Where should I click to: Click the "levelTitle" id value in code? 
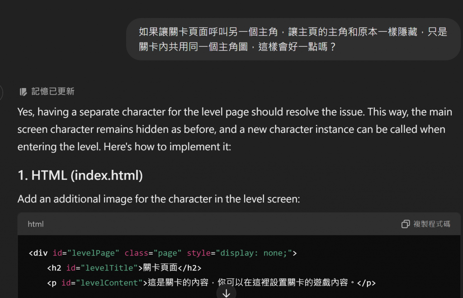[x=109, y=268]
